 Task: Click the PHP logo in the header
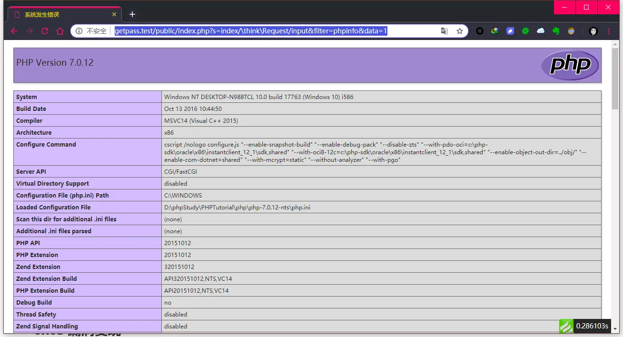point(570,65)
